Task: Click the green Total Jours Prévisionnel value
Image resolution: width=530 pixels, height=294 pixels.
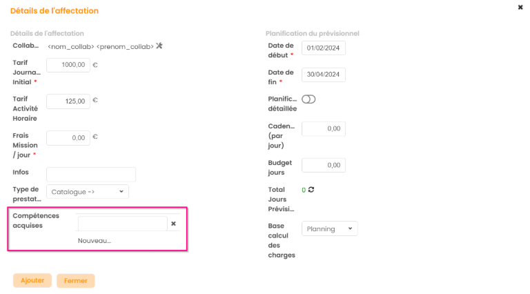Action: pyautogui.click(x=304, y=190)
